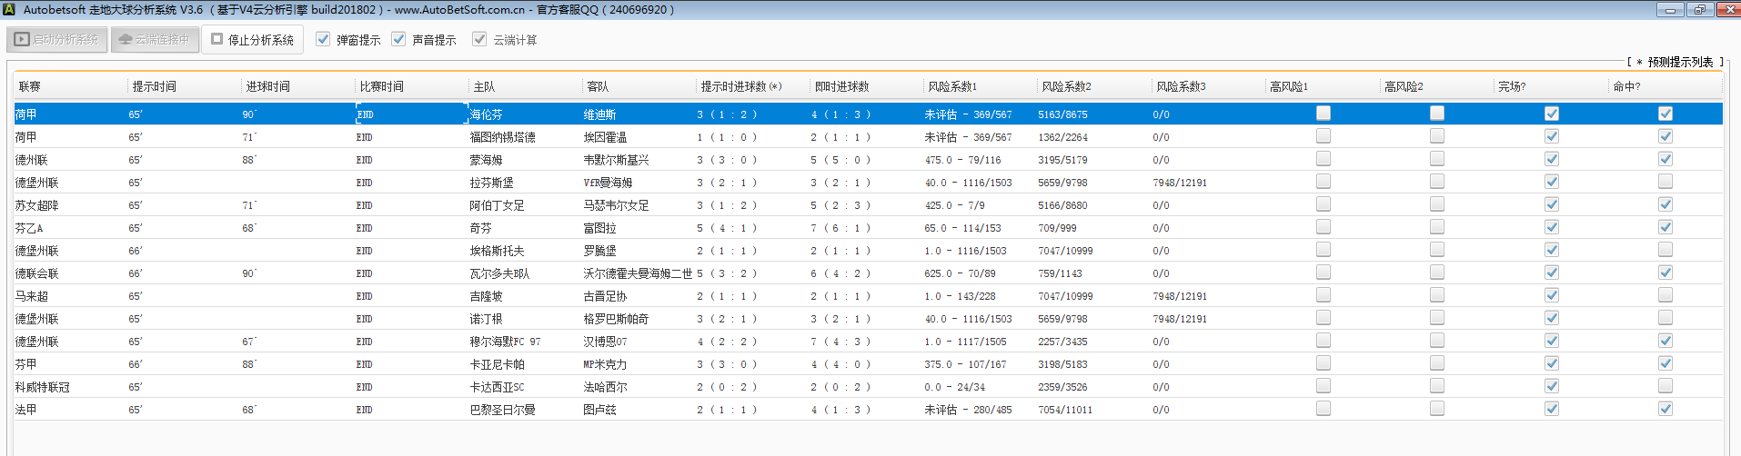Restore the application window size
Screen dimensions: 1741x456
point(1699,9)
